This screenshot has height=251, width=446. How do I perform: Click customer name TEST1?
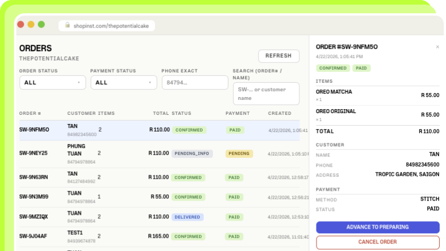(75, 233)
